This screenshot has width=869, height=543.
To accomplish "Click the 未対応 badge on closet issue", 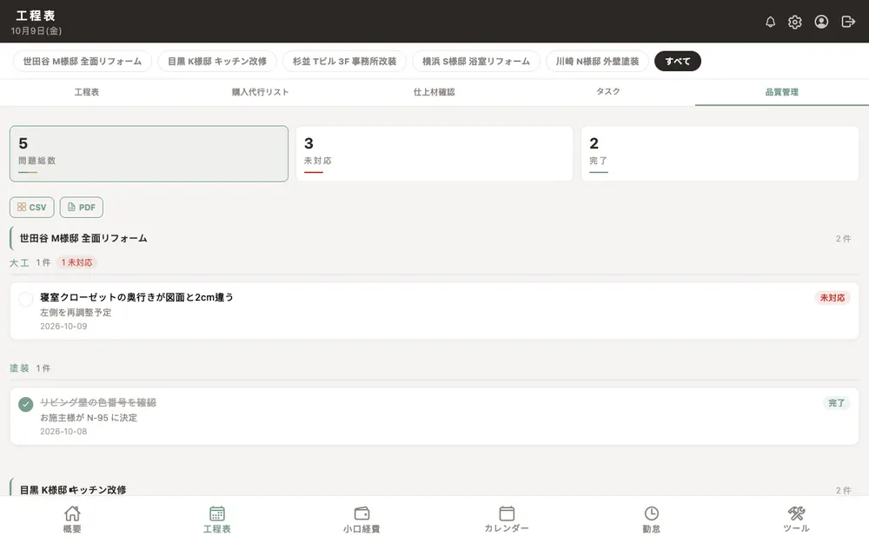I will (x=833, y=297).
